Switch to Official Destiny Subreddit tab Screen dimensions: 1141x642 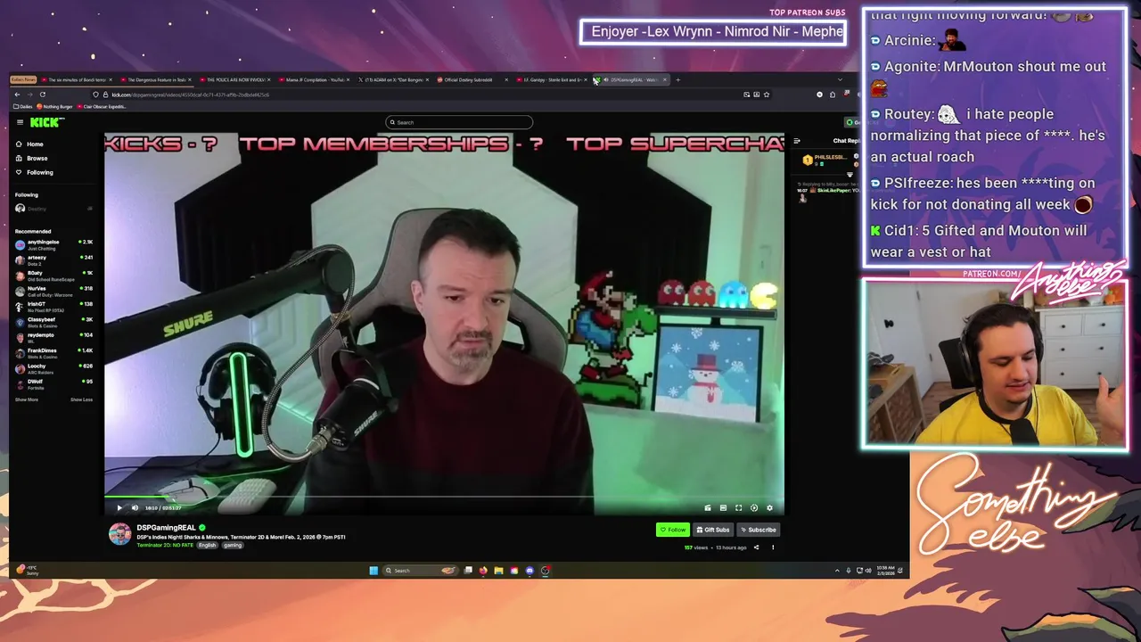coord(471,80)
